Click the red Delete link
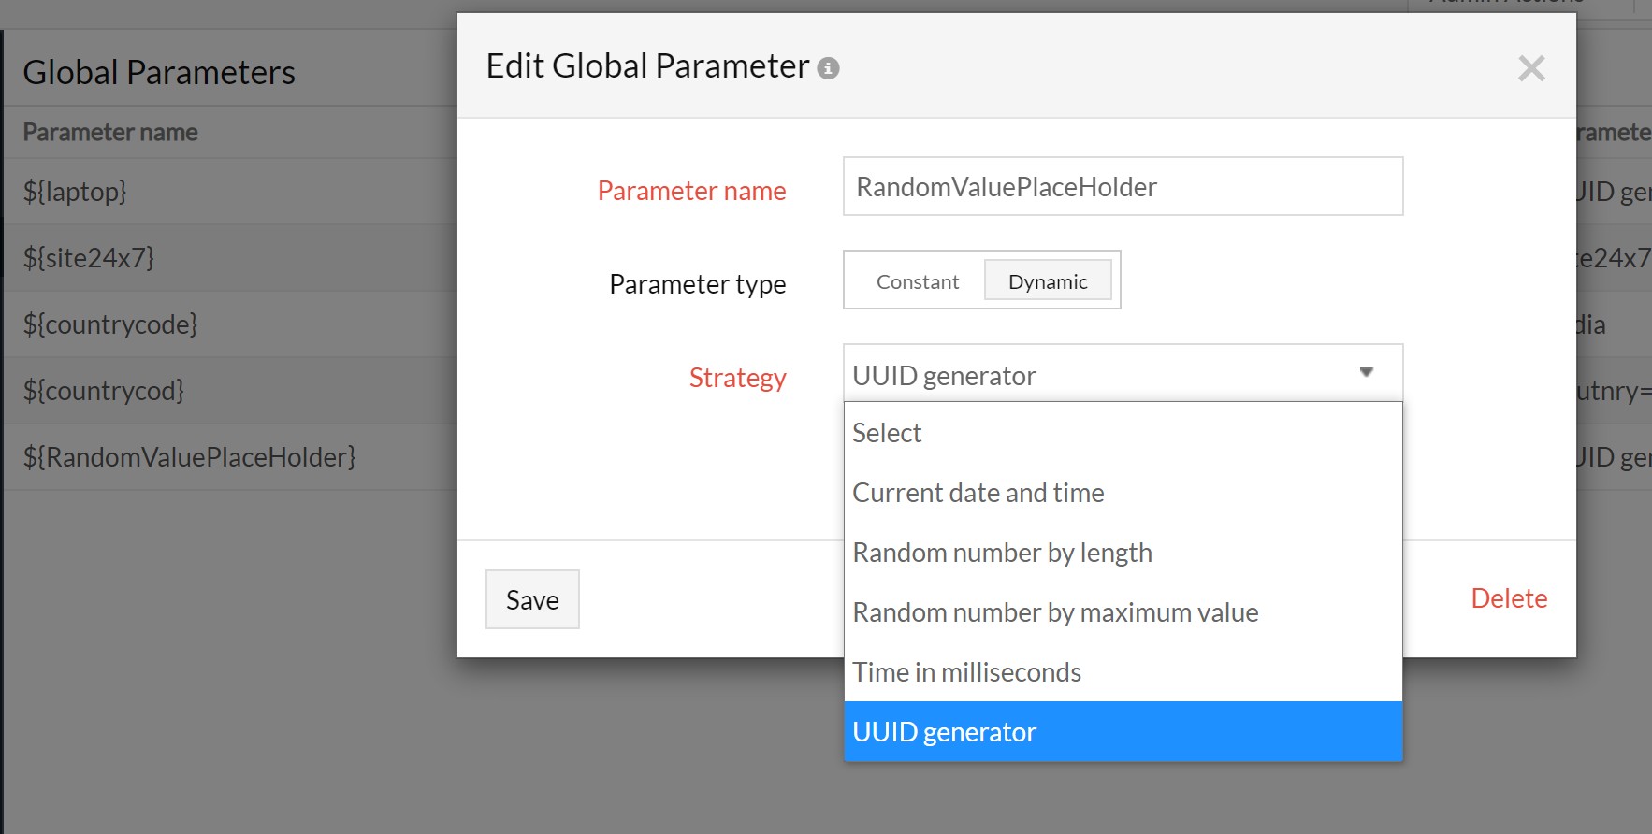This screenshot has height=834, width=1652. pos(1508,598)
